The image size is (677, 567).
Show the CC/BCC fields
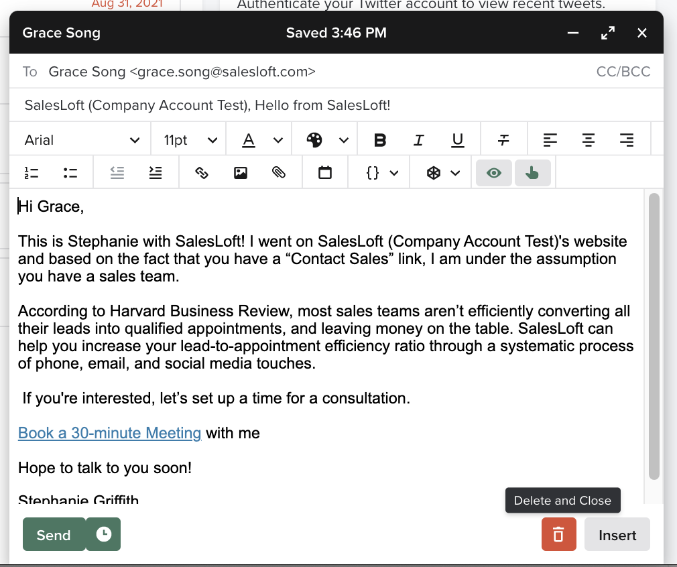(623, 72)
